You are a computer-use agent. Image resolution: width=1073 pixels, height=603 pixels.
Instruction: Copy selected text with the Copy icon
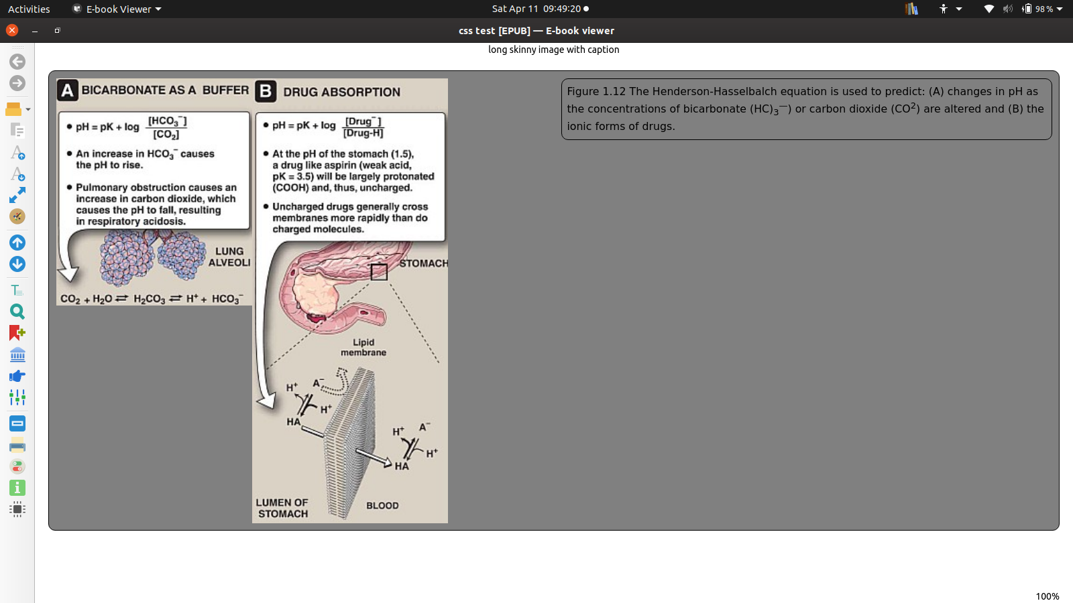tap(17, 131)
